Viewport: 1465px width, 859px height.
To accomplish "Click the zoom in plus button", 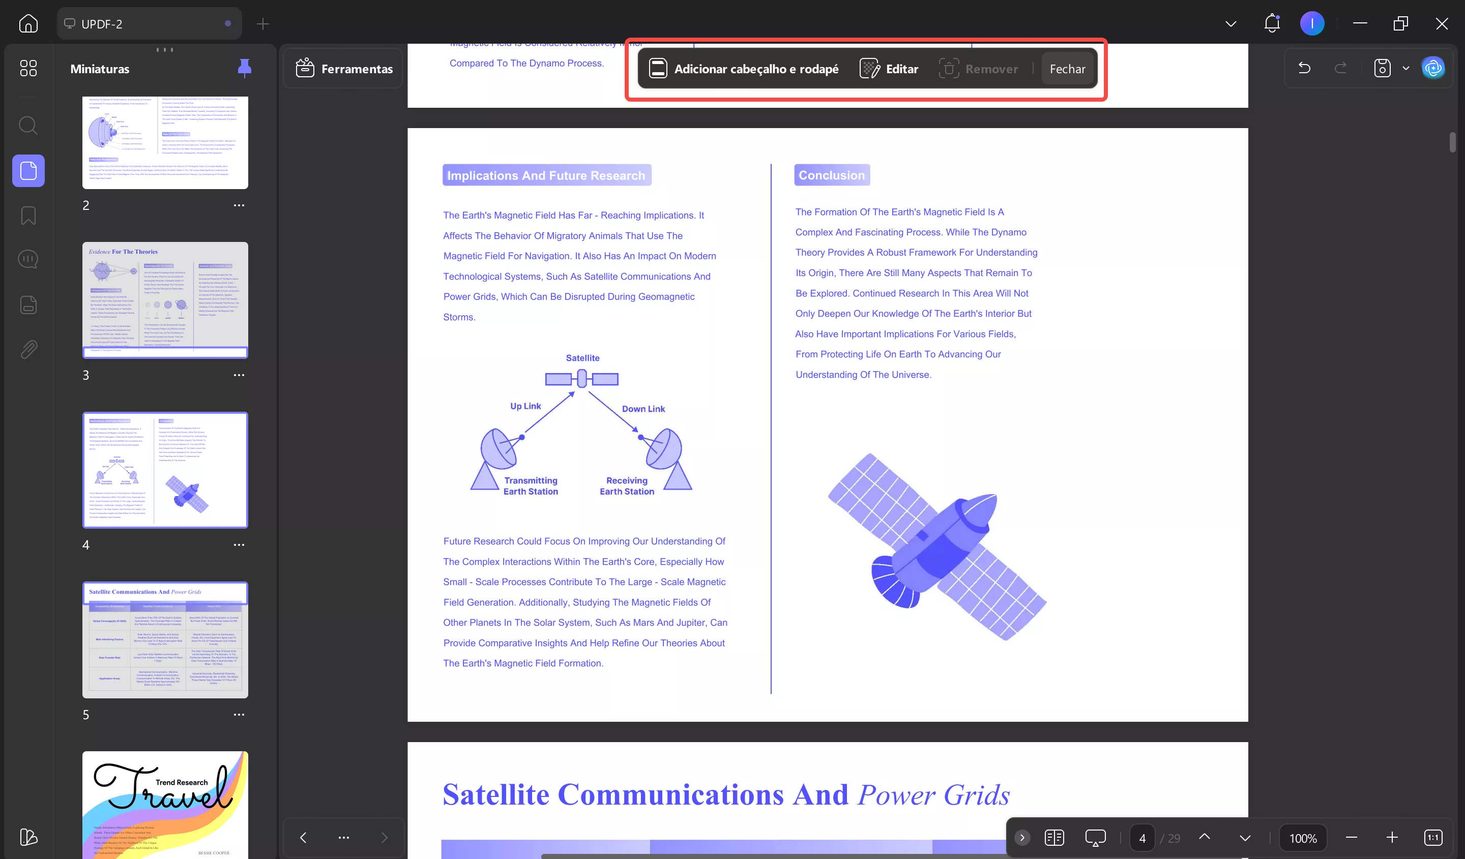I will click(1392, 838).
